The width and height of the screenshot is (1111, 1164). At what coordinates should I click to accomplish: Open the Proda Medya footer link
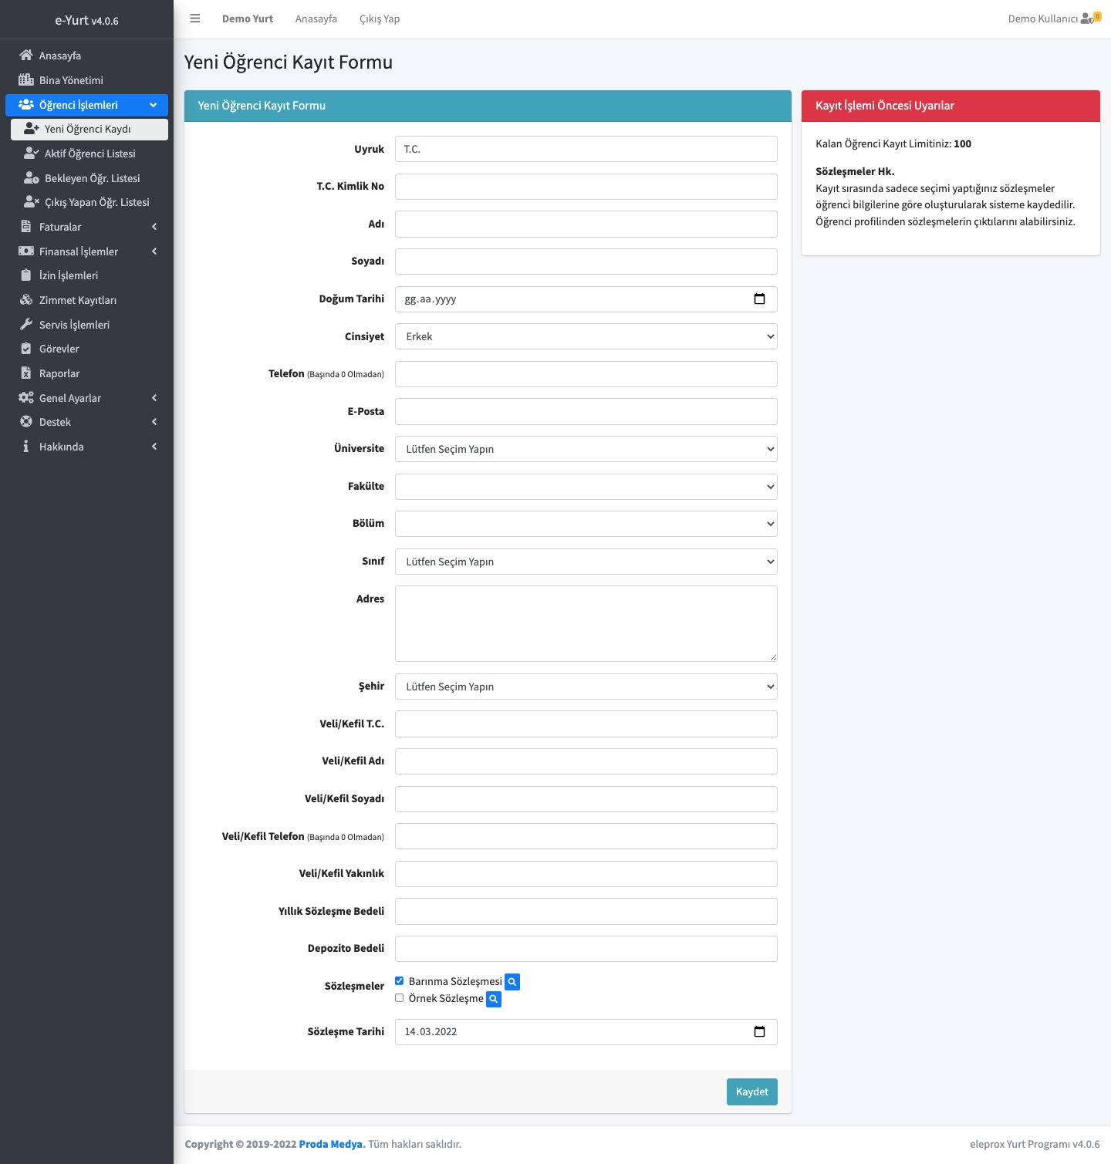coord(332,1144)
